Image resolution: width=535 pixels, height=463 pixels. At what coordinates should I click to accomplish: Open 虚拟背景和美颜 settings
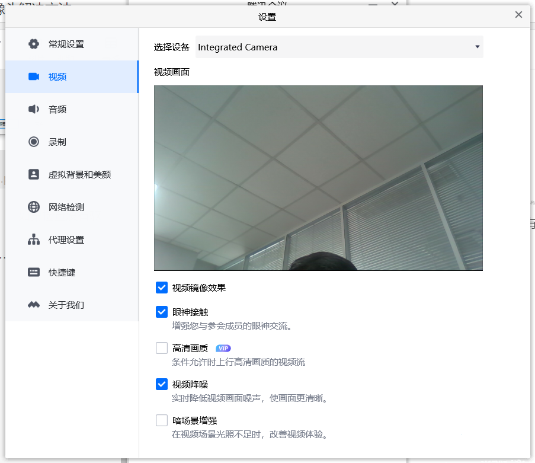(72, 174)
